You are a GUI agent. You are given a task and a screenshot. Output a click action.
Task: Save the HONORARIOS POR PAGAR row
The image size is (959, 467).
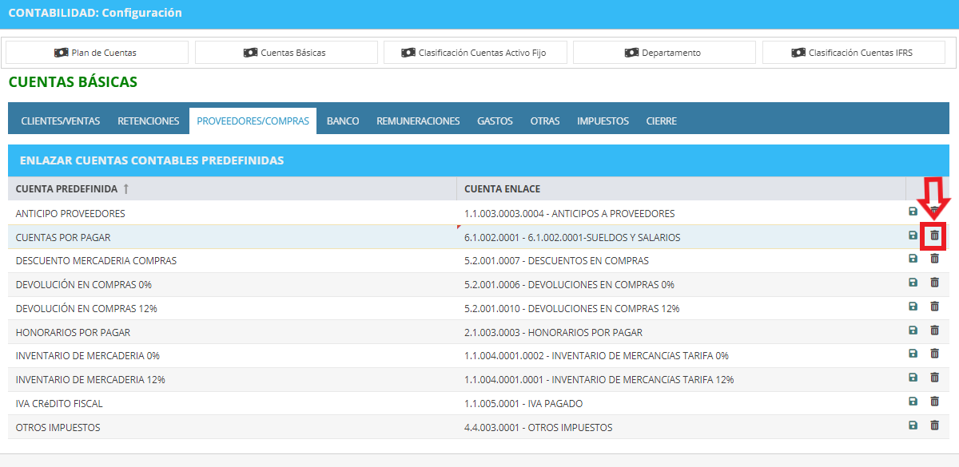[x=913, y=330]
